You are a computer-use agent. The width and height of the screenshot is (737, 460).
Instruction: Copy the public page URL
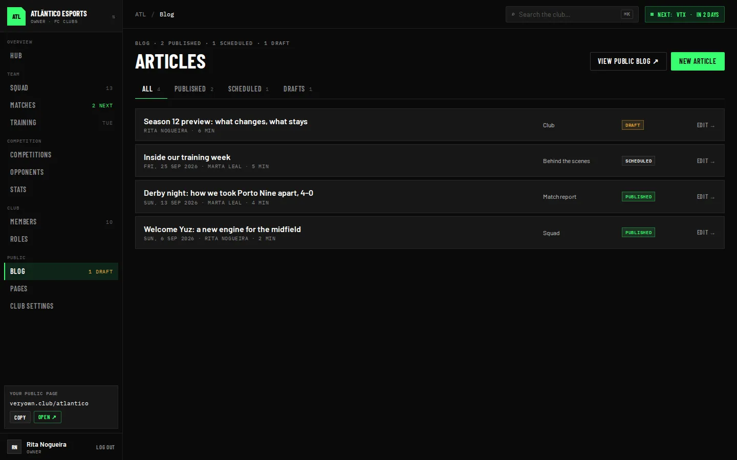pos(20,418)
